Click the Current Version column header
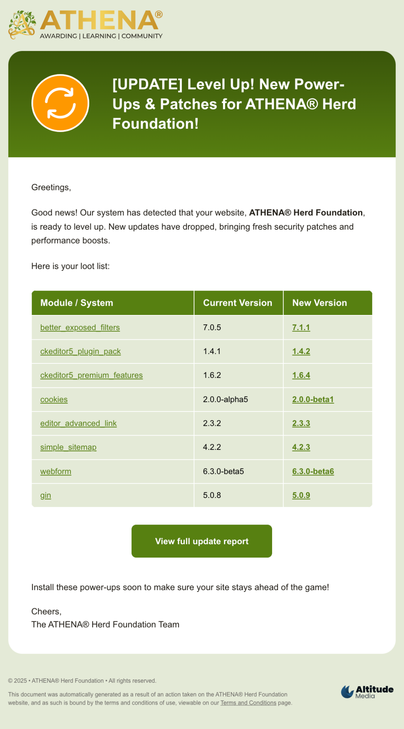 click(x=239, y=303)
